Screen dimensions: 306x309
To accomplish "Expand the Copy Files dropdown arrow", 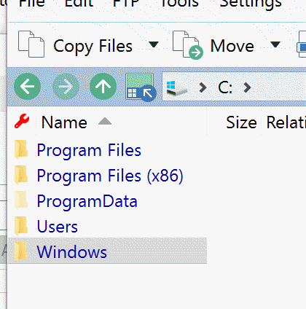I will 154,44.
